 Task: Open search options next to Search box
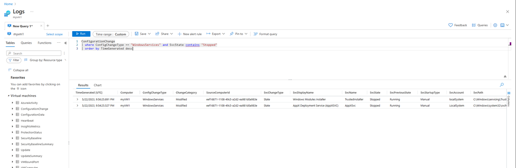[64, 53]
